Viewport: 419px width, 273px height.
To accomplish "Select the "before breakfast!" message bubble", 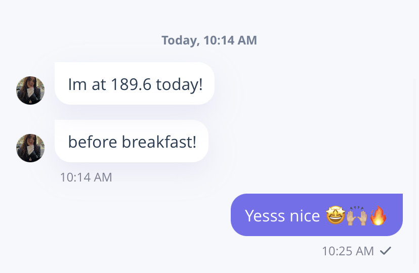I will click(x=132, y=141).
